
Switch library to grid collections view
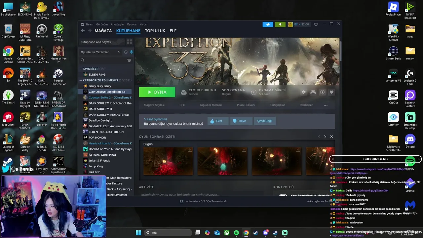coord(129,42)
